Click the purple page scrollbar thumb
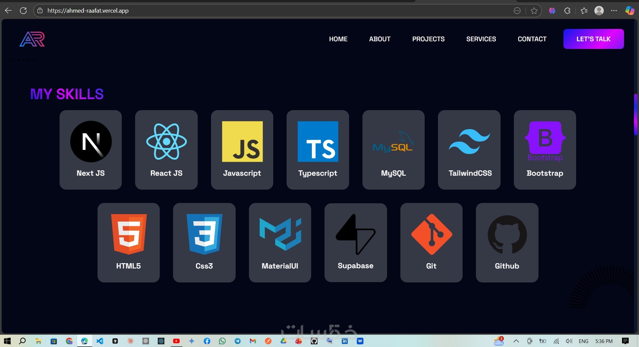Viewport: 639px width, 347px height. [635, 115]
